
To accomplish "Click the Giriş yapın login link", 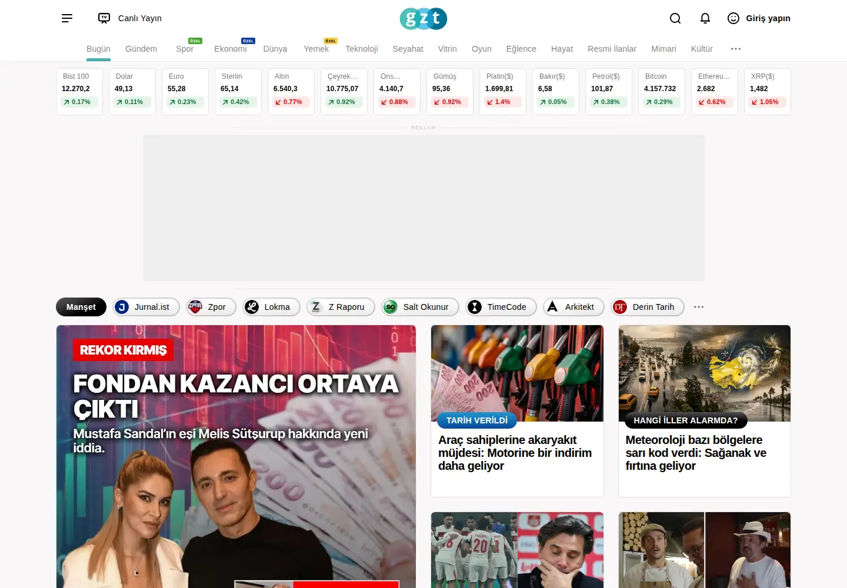I will [768, 18].
